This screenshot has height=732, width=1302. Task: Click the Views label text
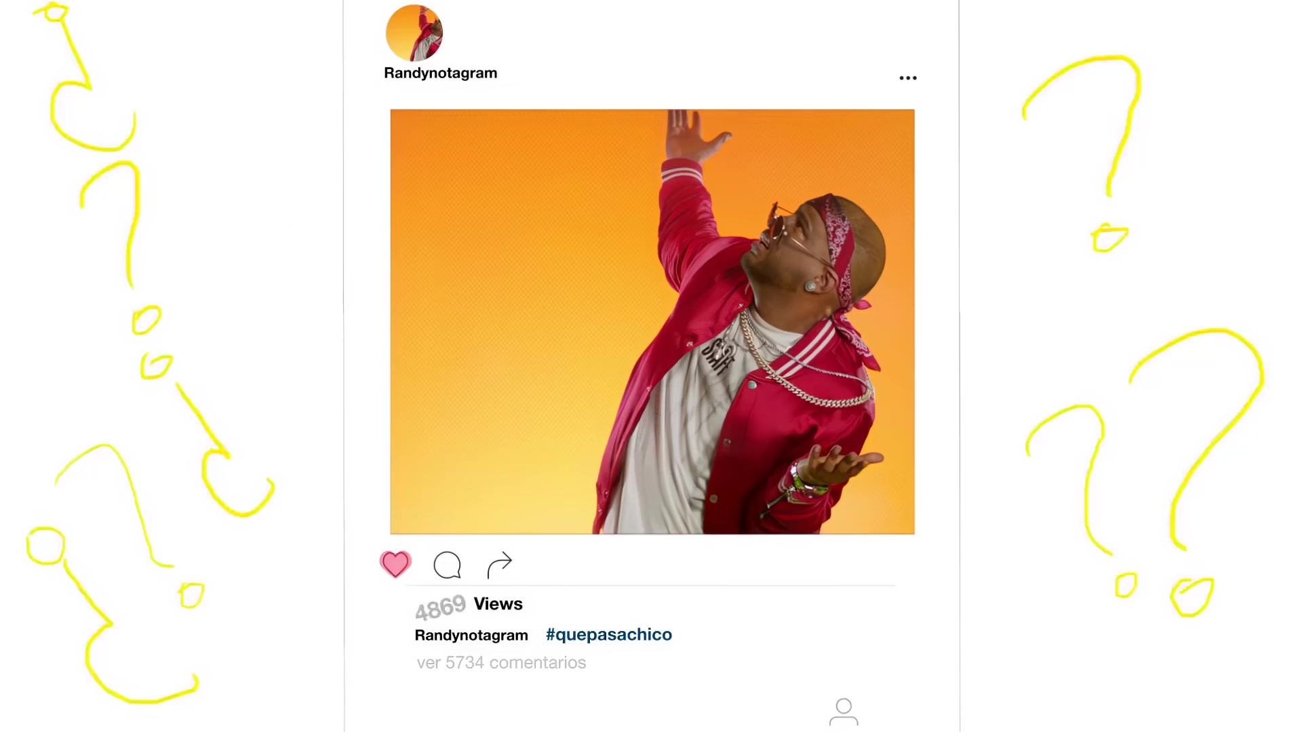click(498, 604)
